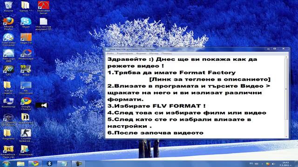Open Windows Explorer from the taskbar
The width and height of the screenshot is (298, 167).
20,164
